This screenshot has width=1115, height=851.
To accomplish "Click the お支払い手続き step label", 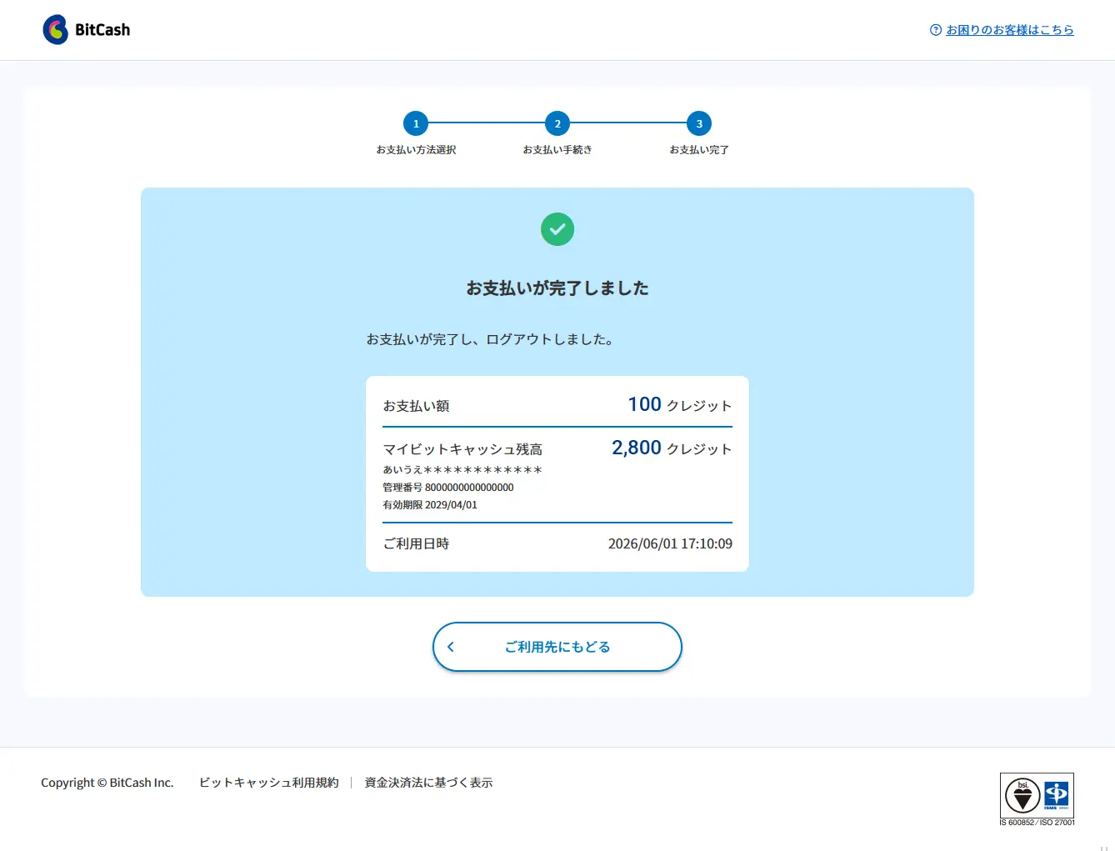I will tap(557, 150).
